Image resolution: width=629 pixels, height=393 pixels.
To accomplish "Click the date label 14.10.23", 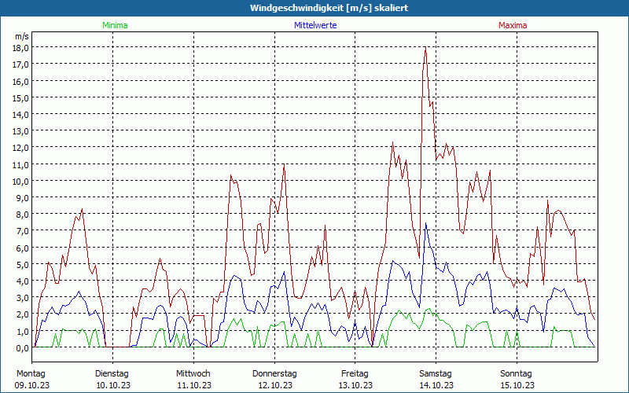I will click(436, 385).
